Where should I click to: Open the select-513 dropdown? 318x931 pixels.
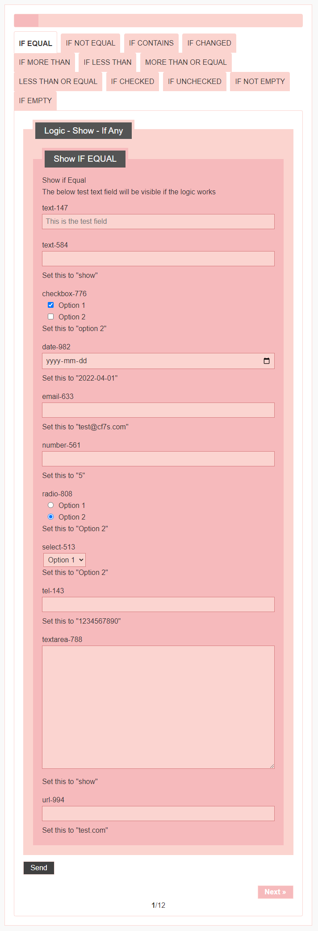64,560
